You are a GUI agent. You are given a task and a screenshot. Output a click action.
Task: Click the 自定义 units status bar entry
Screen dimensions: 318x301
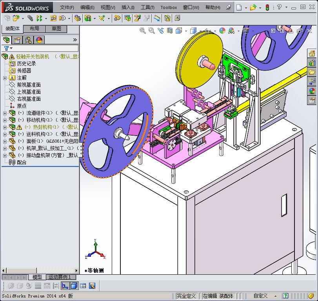pyautogui.click(x=261, y=296)
